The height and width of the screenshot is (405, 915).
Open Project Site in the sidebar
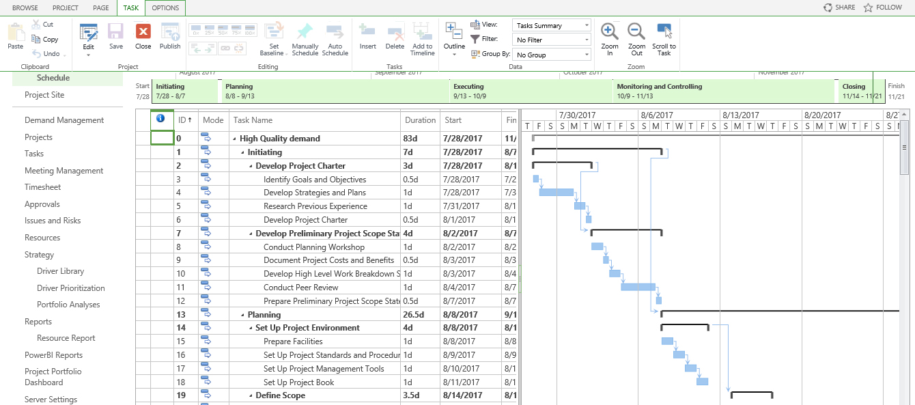click(44, 95)
